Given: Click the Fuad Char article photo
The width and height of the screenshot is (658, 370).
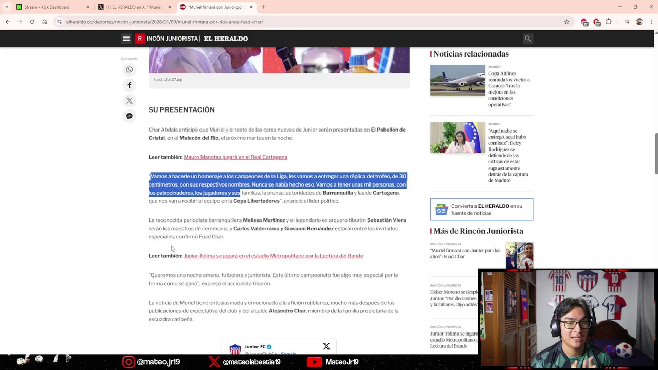Looking at the screenshot, I should (279, 60).
